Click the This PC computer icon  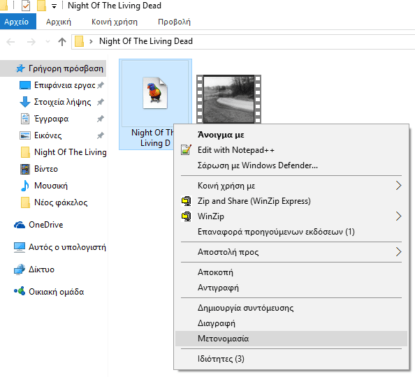(20, 247)
